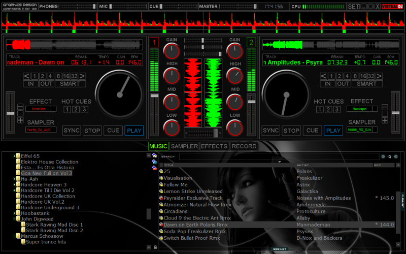Viewport: 406px width, 254px height.
Task: Click CUE on deck 2
Action: click(x=312, y=131)
